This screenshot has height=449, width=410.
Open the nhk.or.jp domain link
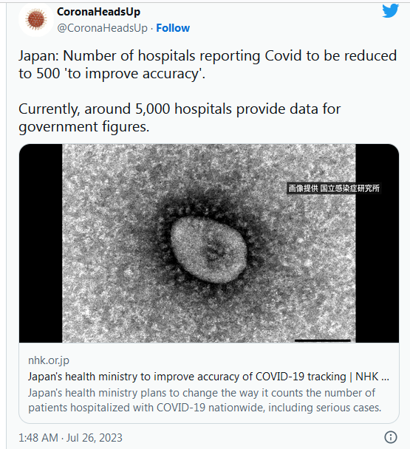click(x=49, y=360)
